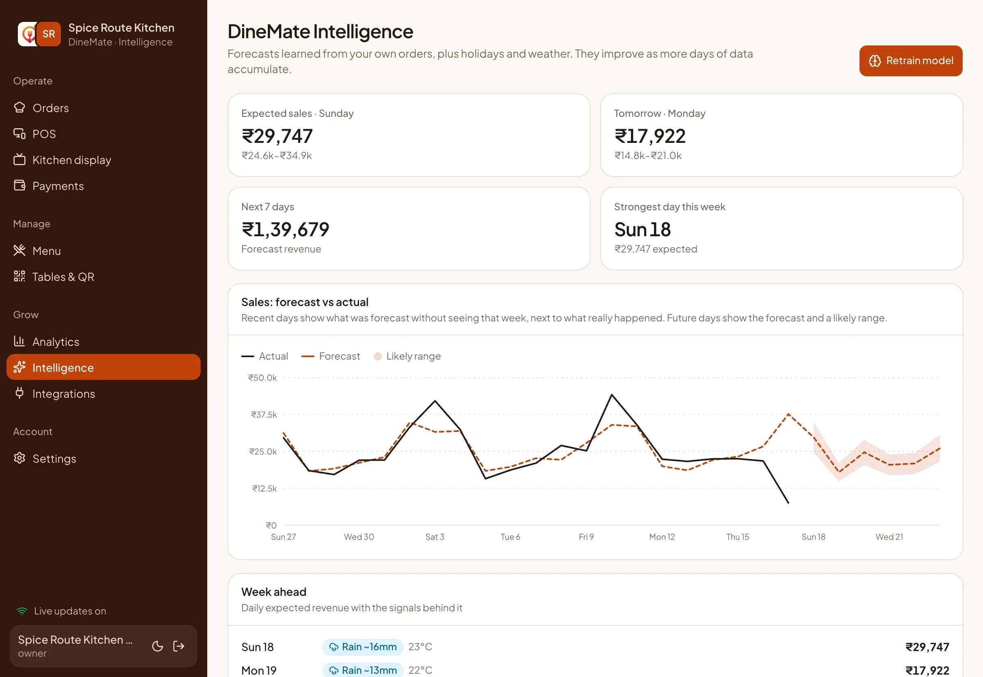Click the Wed 21 chart axis label
The image size is (983, 677).
(889, 537)
